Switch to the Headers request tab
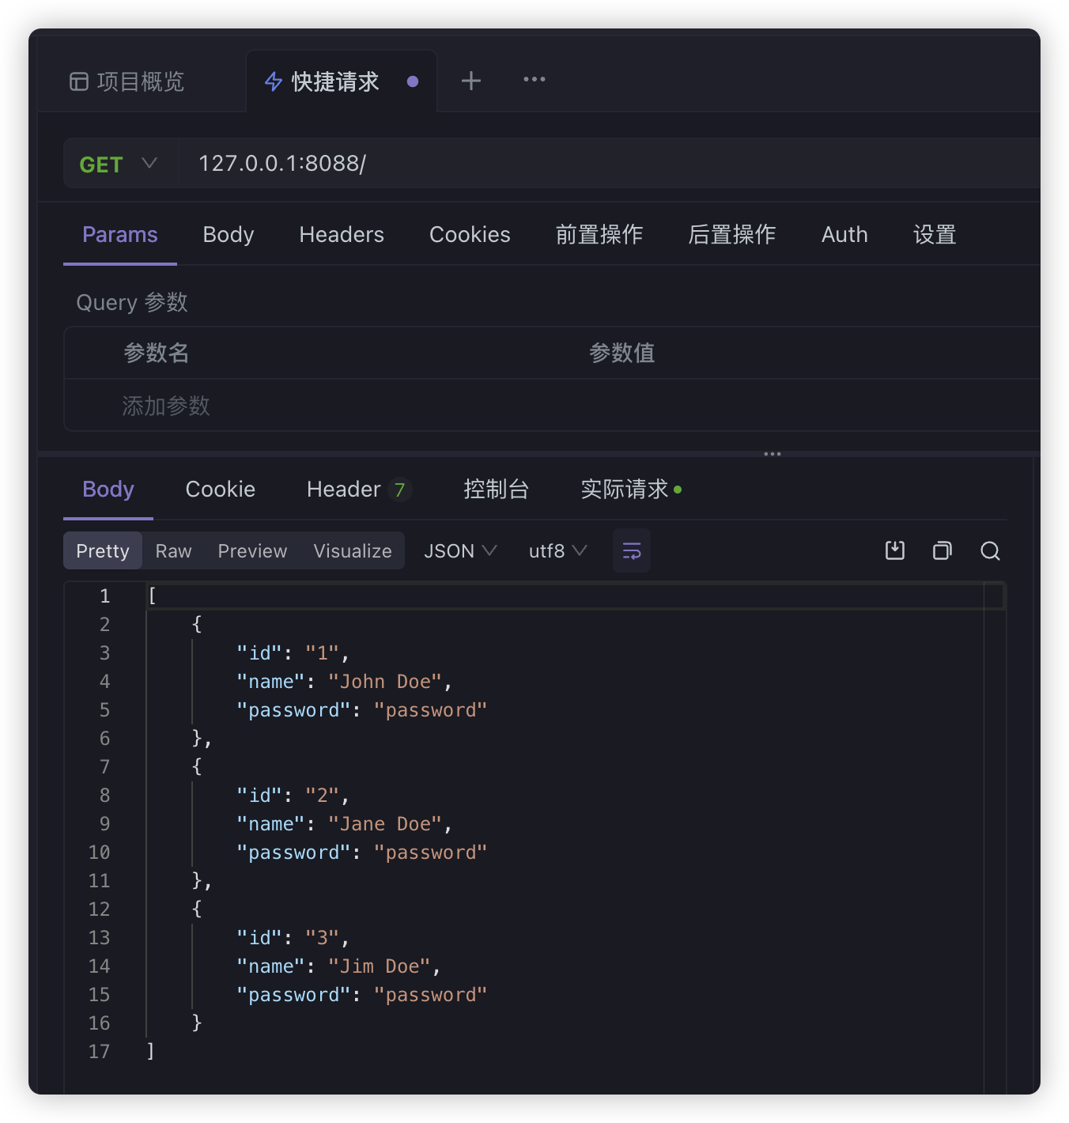The height and width of the screenshot is (1123, 1069). pos(342,235)
